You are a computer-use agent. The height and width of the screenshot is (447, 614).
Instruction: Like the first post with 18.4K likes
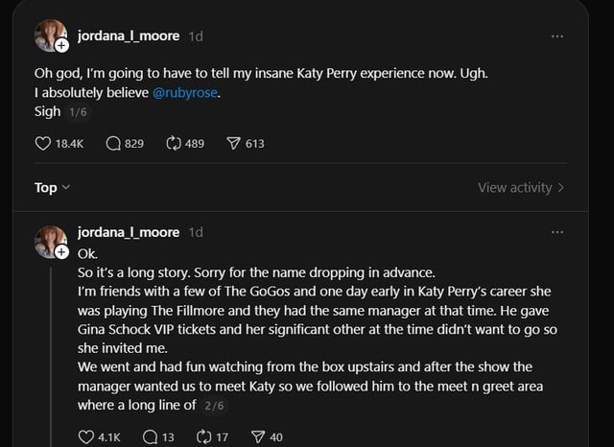[43, 143]
